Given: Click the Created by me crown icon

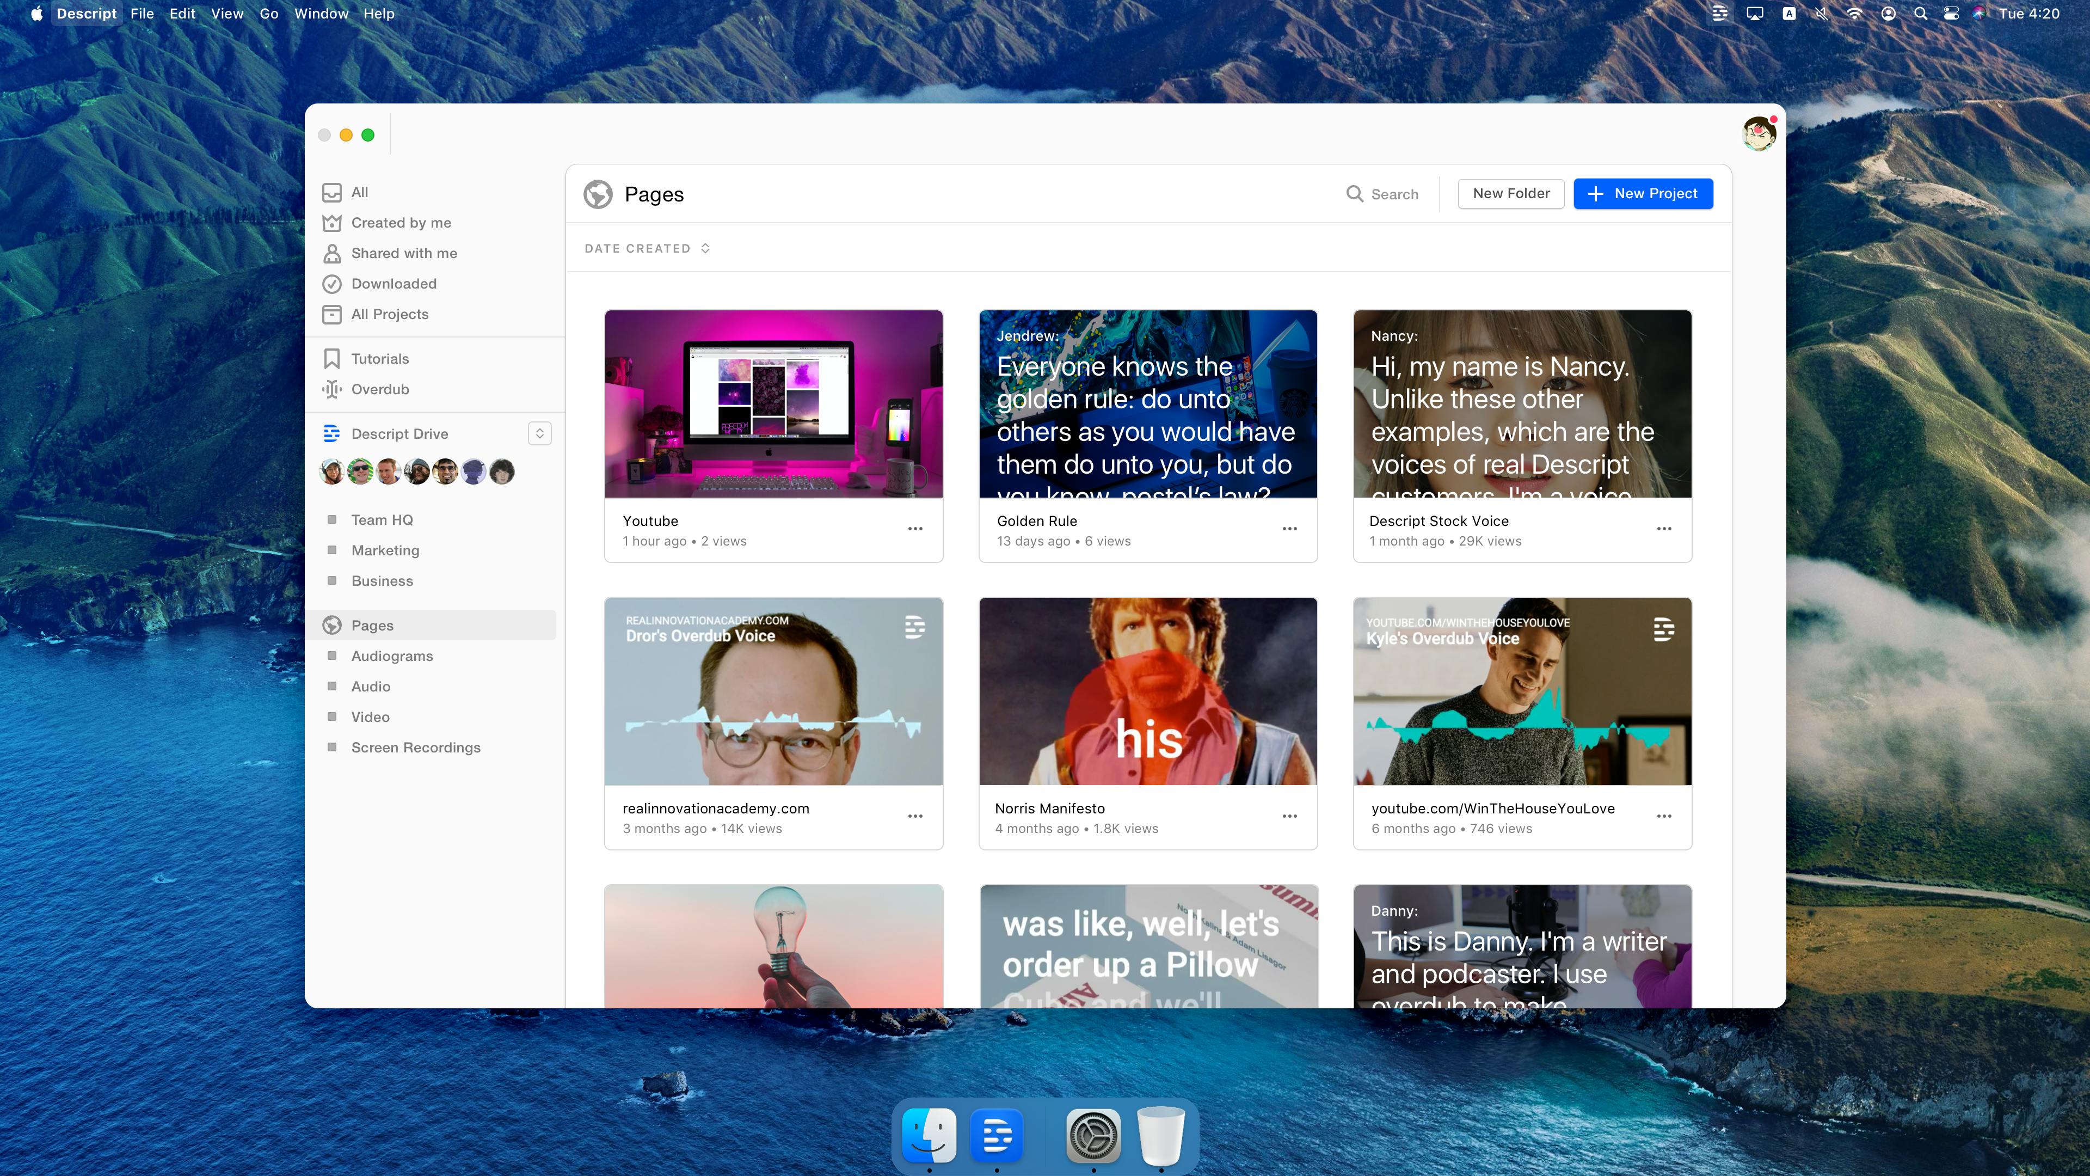Looking at the screenshot, I should pyautogui.click(x=332, y=222).
